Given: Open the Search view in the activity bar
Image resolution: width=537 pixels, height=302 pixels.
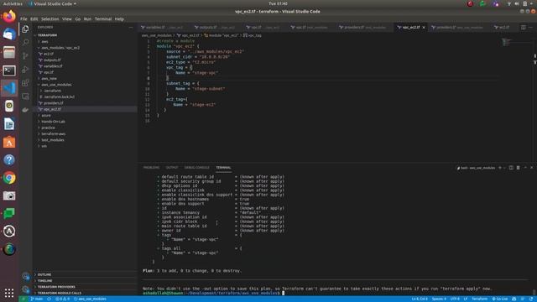Looking at the screenshot, I should [x=25, y=43].
